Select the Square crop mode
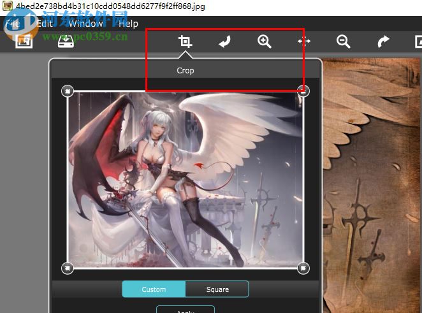The height and width of the screenshot is (313, 422). point(217,289)
